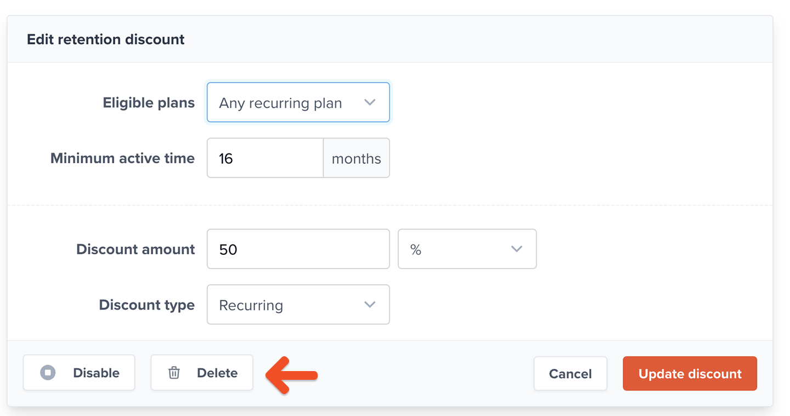
Task: Click the 'Eligible plans' field label
Action: pos(149,102)
